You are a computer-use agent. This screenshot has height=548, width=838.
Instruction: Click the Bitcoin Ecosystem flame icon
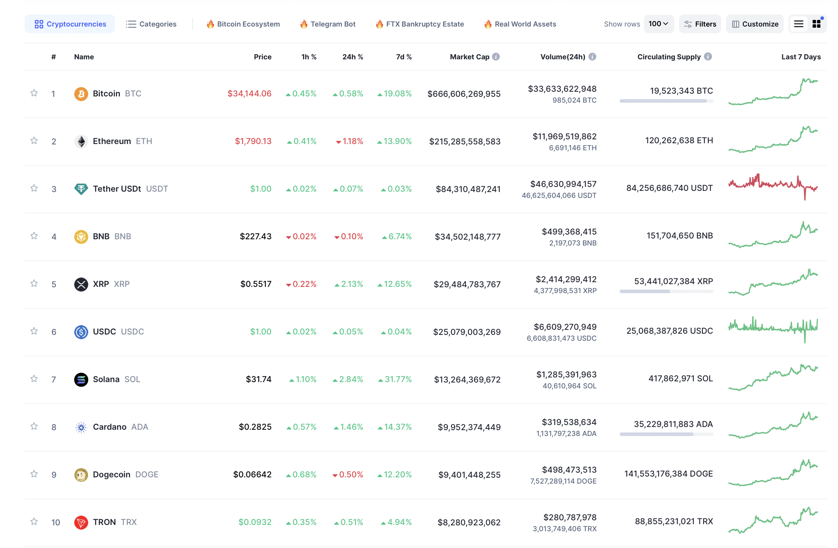(x=210, y=24)
